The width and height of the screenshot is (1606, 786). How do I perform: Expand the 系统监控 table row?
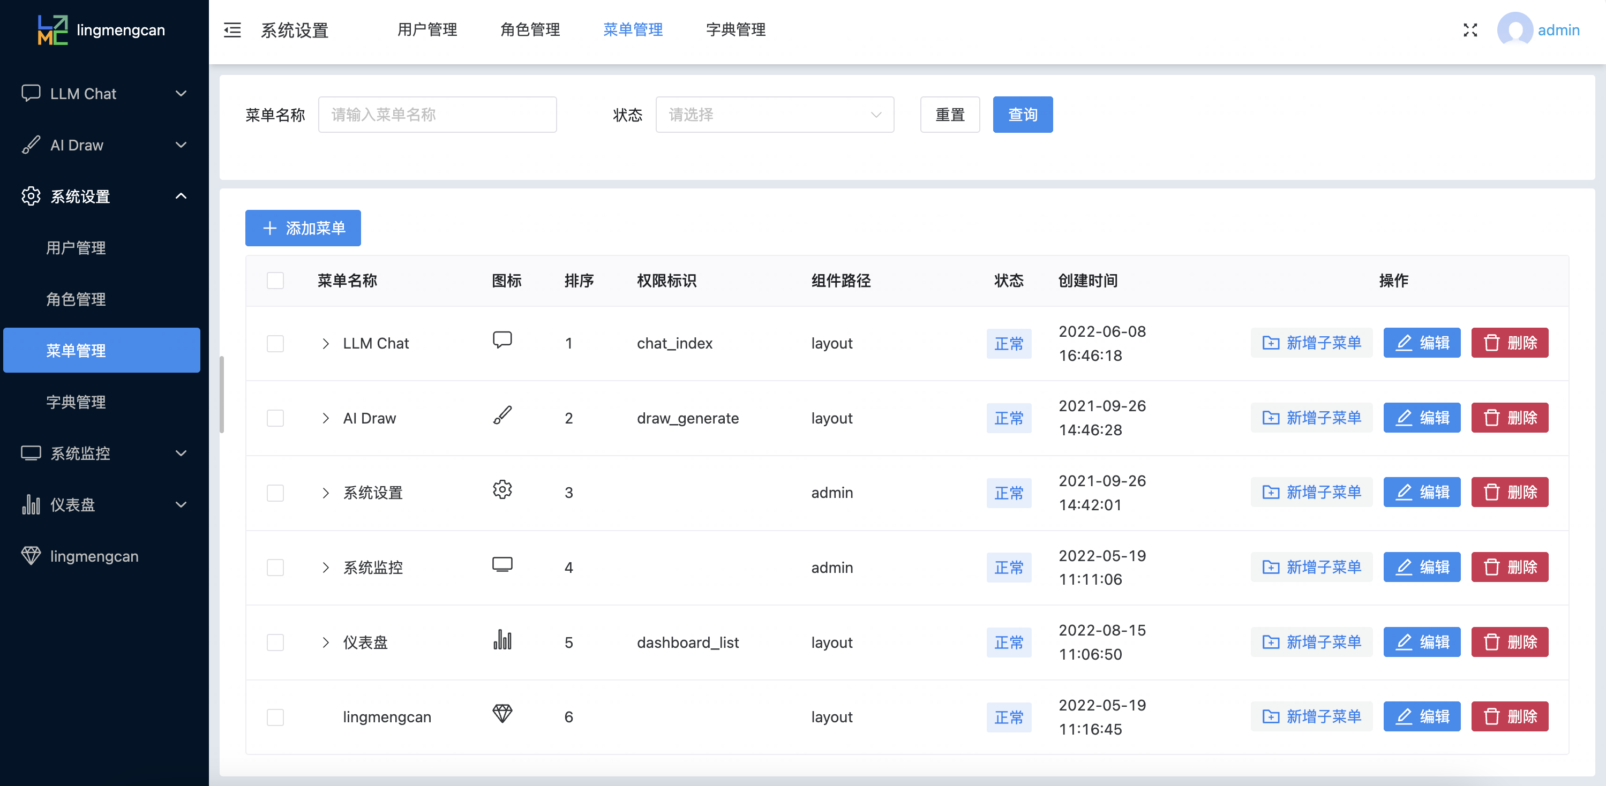pos(326,568)
